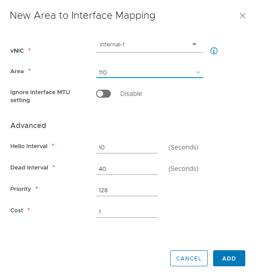Viewport: 256px width, 277px height.
Task: Expand the Area chevron dropdown
Action: [198, 72]
